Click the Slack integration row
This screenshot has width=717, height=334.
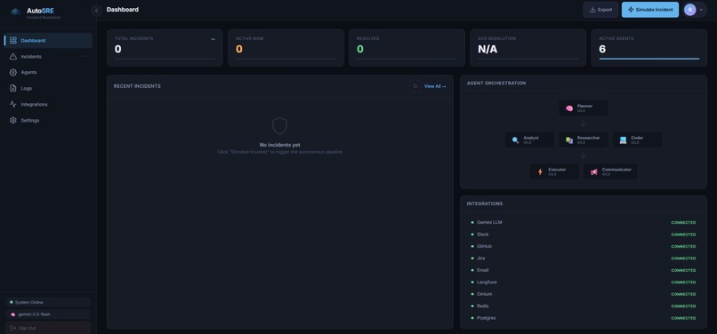(583, 235)
